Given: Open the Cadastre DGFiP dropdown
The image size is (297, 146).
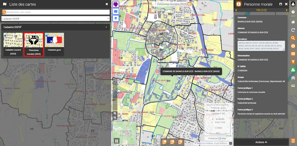Looking at the screenshot, I should click(x=56, y=18).
